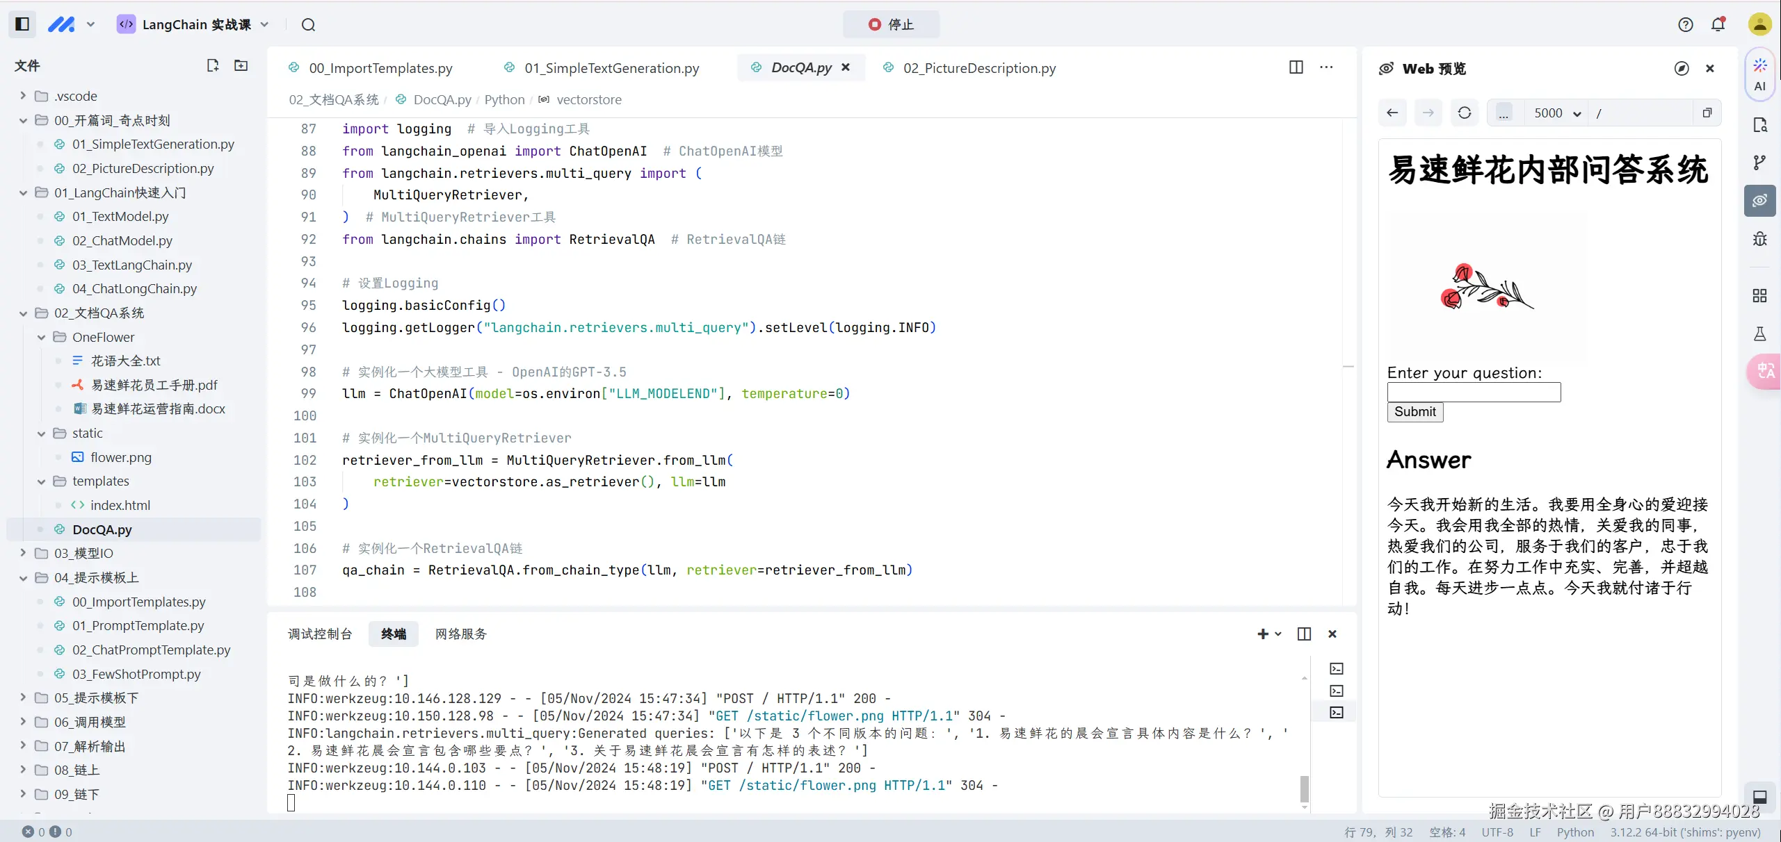Split the editor with layout icon
Screen dimensions: 1781x842
(x=1296, y=67)
